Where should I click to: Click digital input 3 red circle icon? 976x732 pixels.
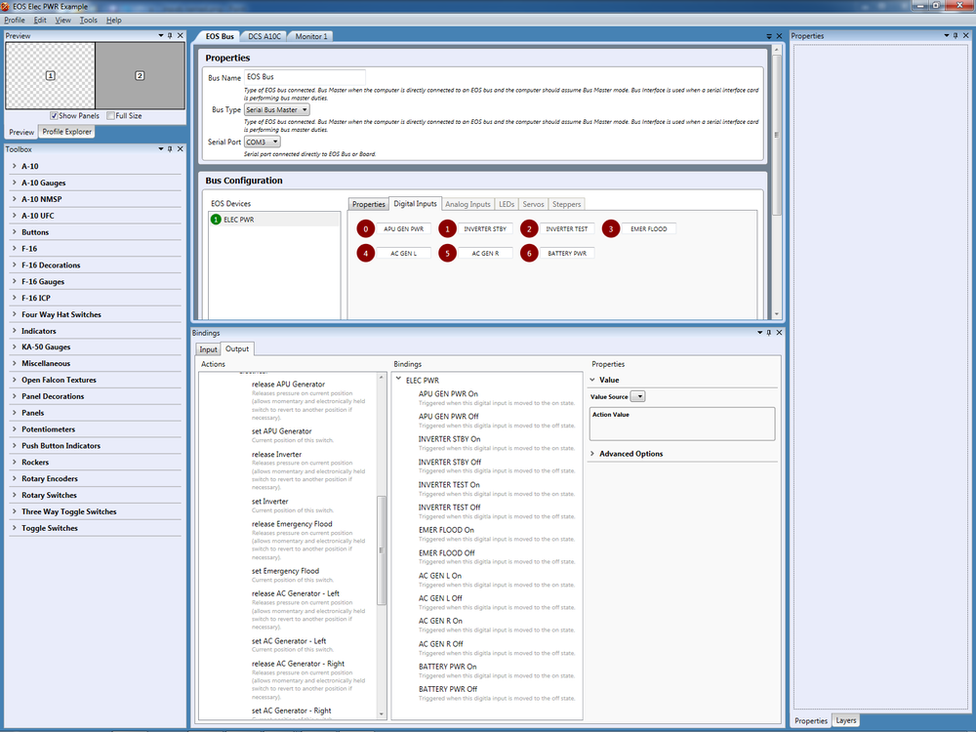point(611,229)
